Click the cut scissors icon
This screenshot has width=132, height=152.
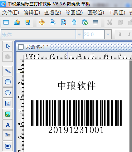(x=109, y=22)
